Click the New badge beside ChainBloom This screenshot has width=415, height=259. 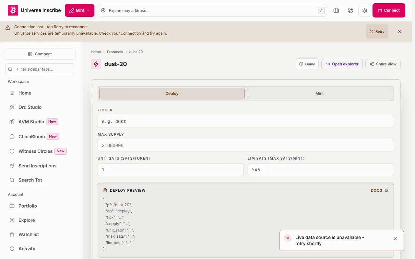tap(53, 137)
